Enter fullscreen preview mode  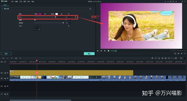(185, 54)
